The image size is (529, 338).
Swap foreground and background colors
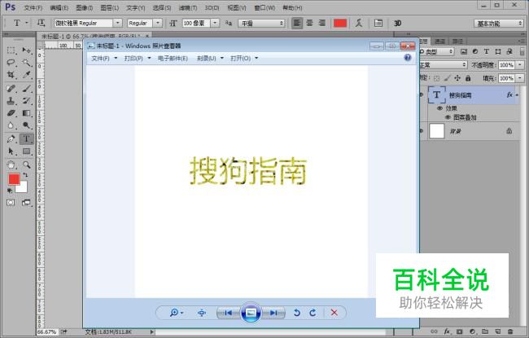[25, 175]
